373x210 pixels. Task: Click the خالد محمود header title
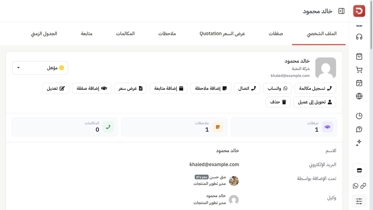[318, 11]
